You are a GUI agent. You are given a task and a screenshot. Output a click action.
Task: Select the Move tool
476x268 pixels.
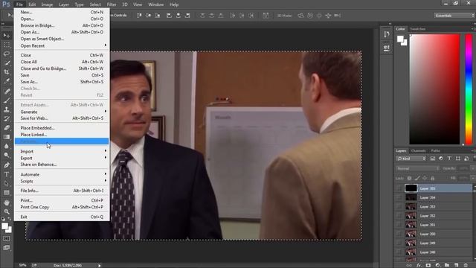click(7, 36)
